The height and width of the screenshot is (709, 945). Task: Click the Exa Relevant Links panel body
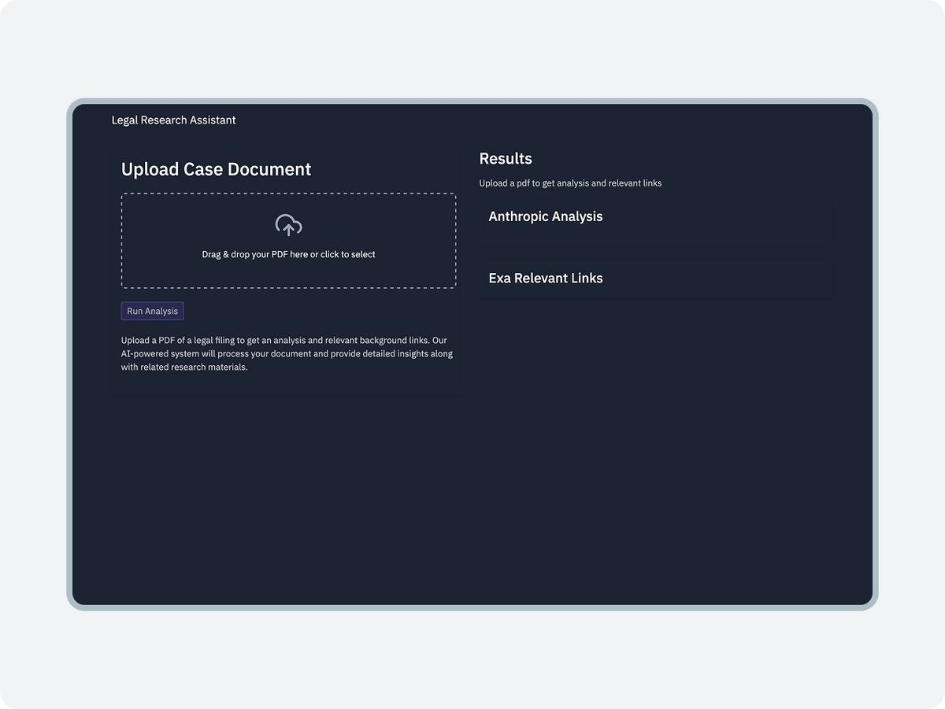tap(656, 279)
